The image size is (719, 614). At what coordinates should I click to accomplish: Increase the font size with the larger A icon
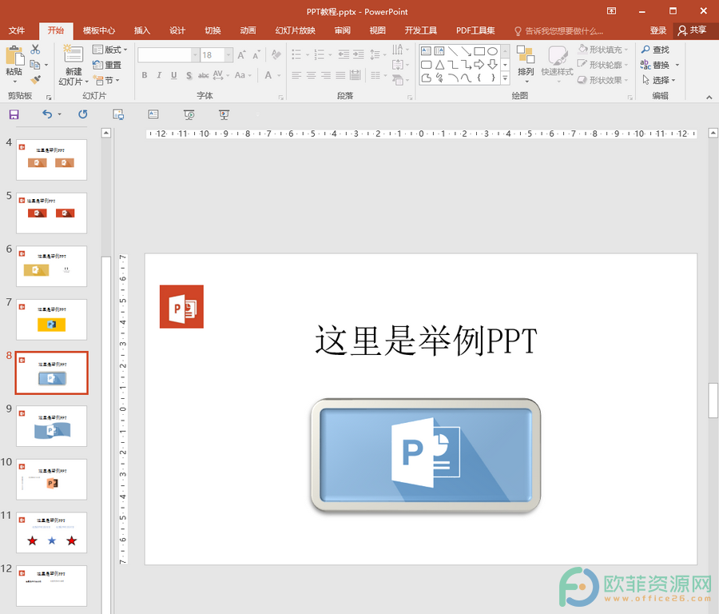pos(241,55)
